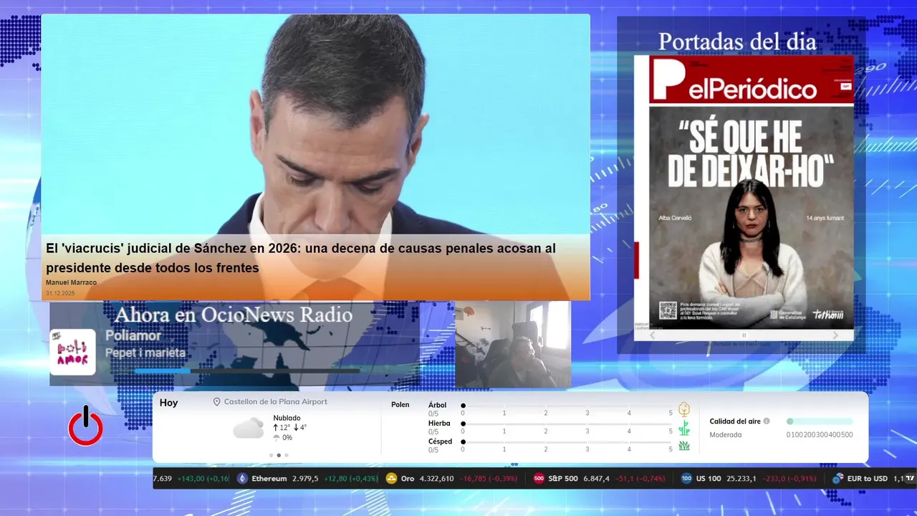Click the Castellon de la Plana Airport location

[276, 402]
